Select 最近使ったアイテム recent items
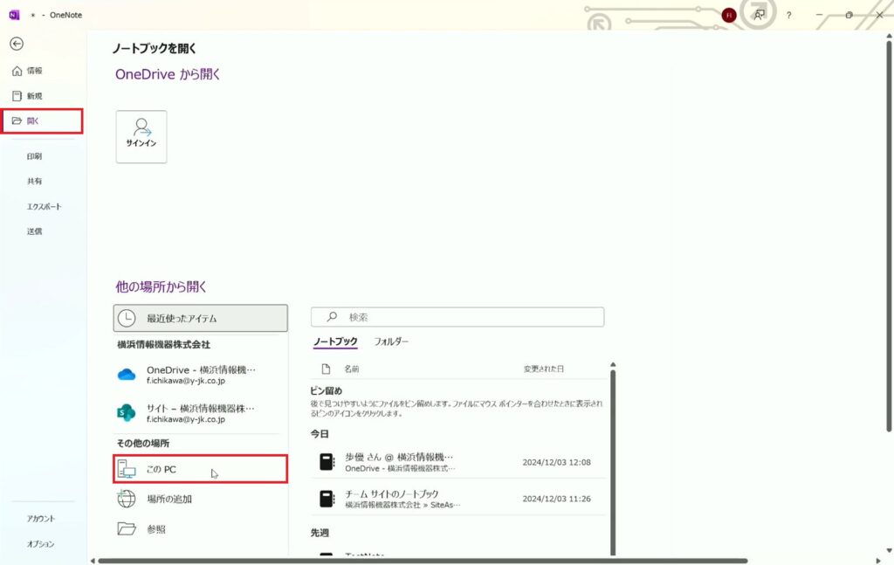Viewport: 894px width, 565px height. click(200, 318)
